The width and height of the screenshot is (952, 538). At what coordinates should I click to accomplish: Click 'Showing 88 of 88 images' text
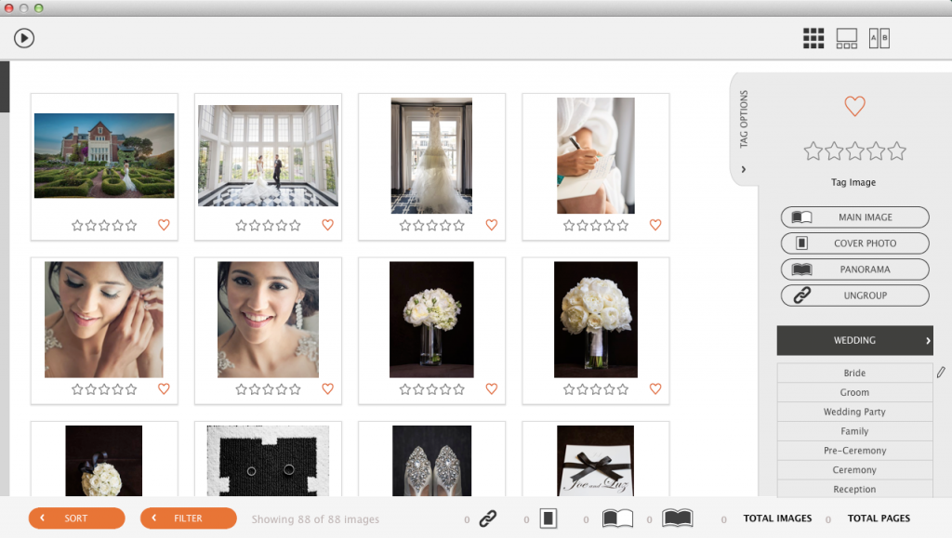(315, 519)
